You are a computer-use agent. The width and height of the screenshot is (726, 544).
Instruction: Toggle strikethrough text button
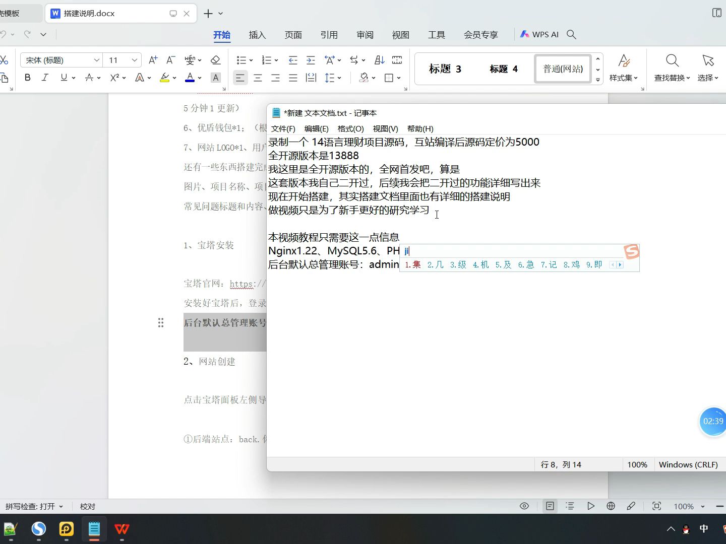(x=89, y=78)
